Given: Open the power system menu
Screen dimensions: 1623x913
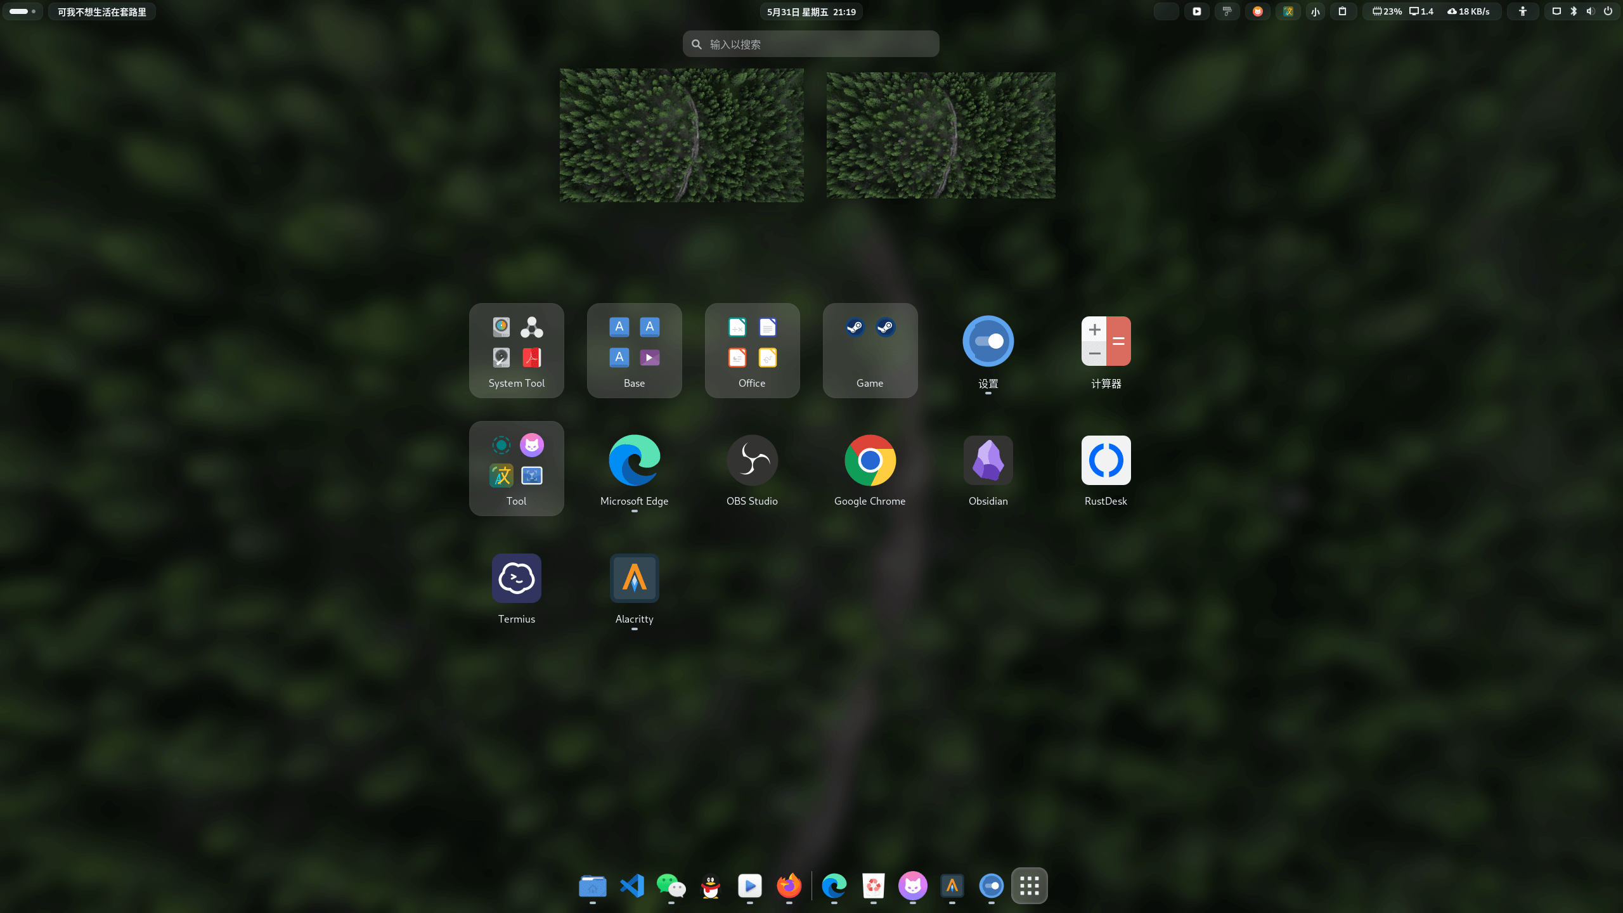Looking at the screenshot, I should click(1608, 11).
